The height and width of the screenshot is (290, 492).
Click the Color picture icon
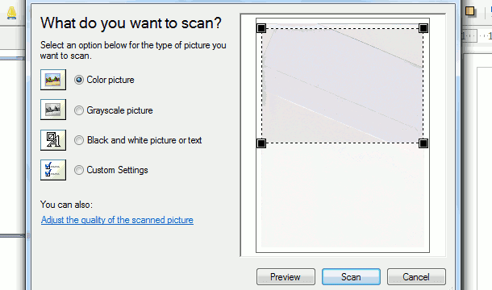point(53,80)
